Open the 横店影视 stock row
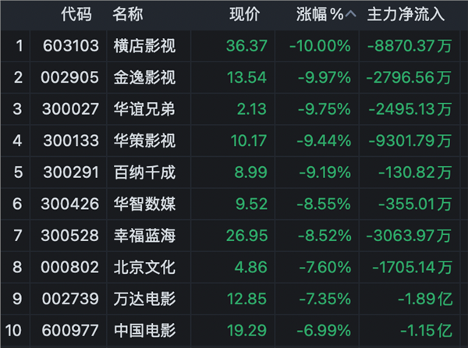468x348 pixels. [144, 46]
